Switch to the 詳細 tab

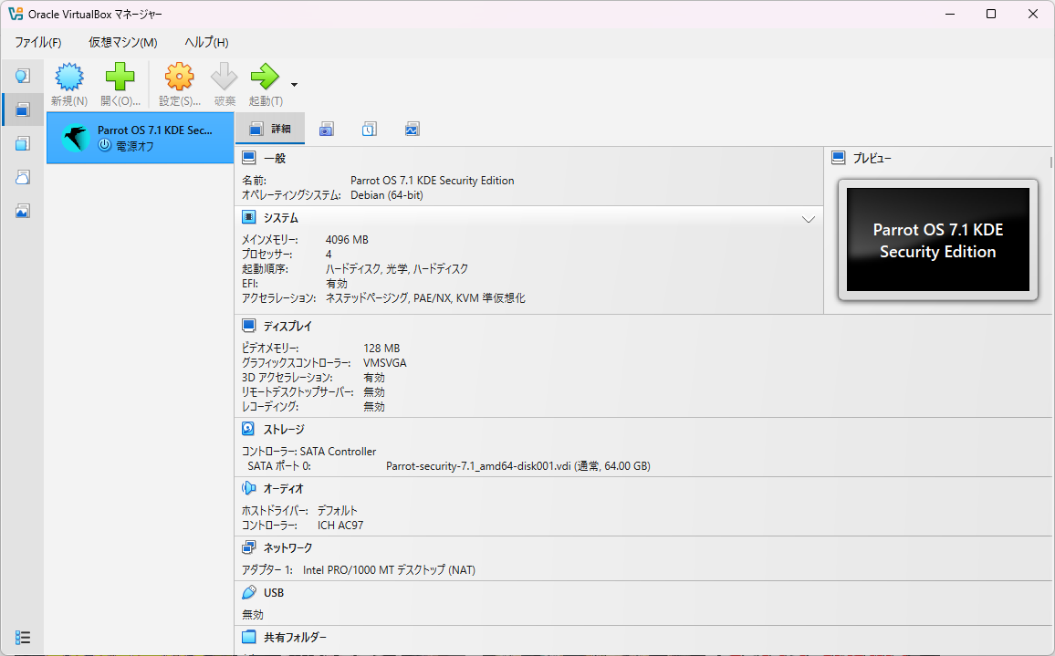[270, 129]
